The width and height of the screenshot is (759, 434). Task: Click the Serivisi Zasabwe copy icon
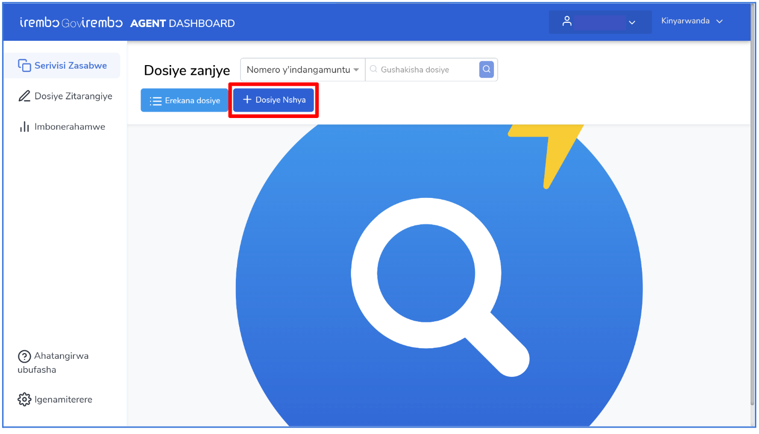click(24, 66)
